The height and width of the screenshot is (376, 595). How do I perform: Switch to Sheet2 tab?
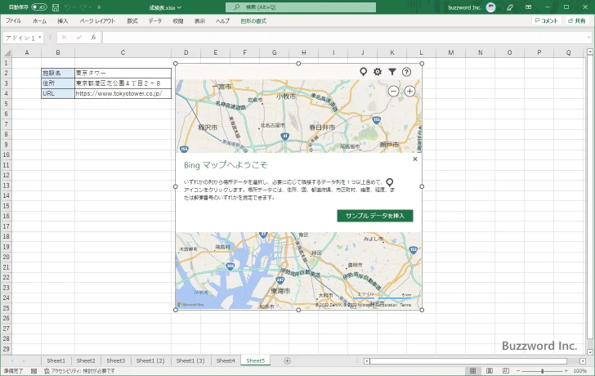(86, 360)
